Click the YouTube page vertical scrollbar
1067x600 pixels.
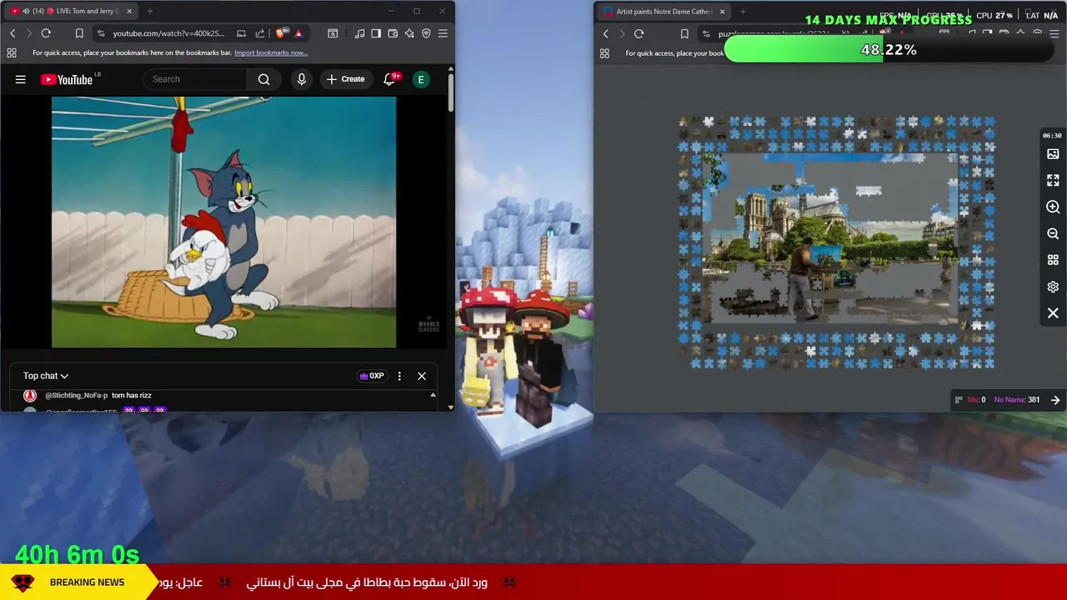(x=451, y=92)
